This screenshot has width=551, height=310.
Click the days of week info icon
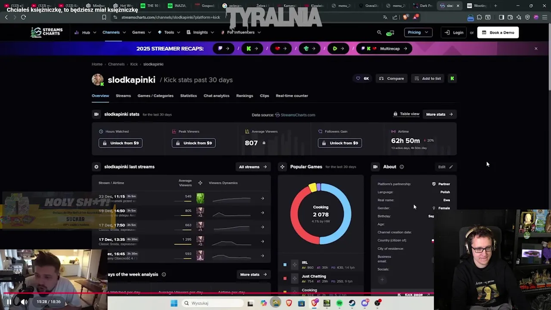click(164, 274)
